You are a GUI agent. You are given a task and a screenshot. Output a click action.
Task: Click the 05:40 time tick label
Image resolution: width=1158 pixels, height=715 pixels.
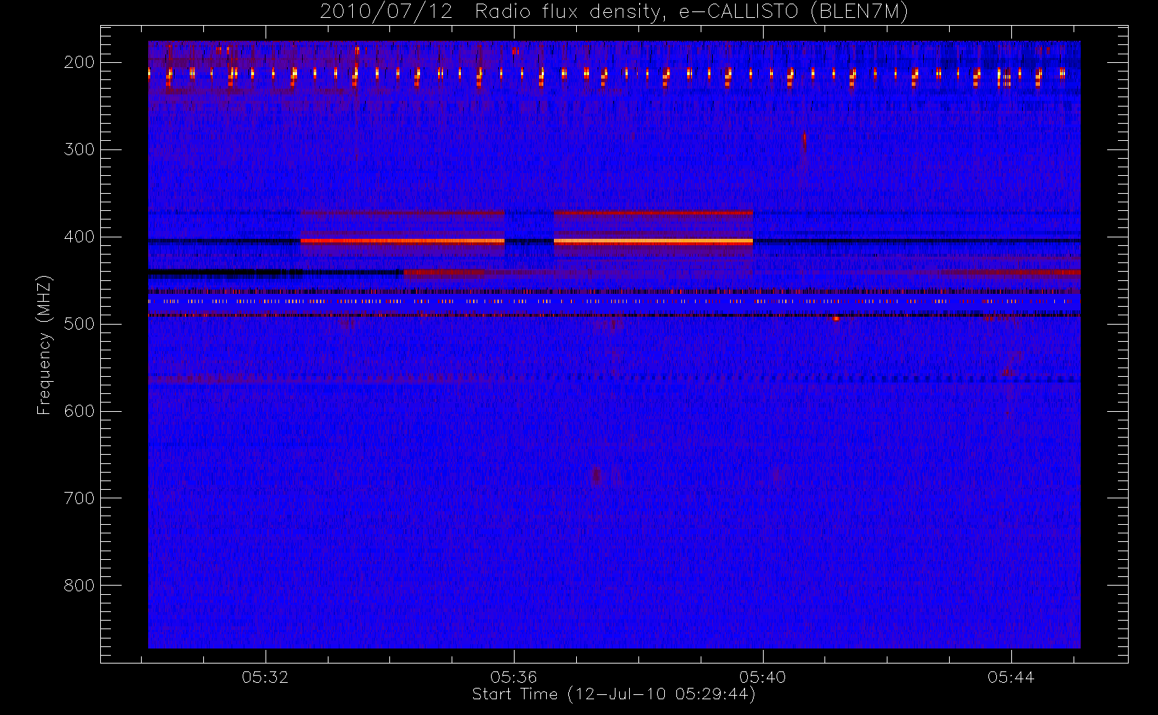763,677
